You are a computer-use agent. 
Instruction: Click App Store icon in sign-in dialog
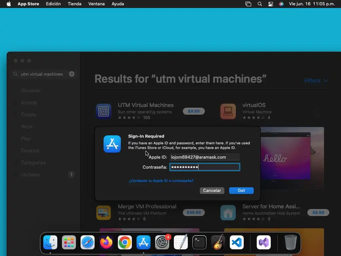coord(112,144)
